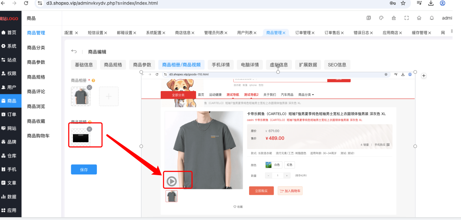Click the help icon beside 商品相册
Screen dimensions: 461x220
point(93,81)
